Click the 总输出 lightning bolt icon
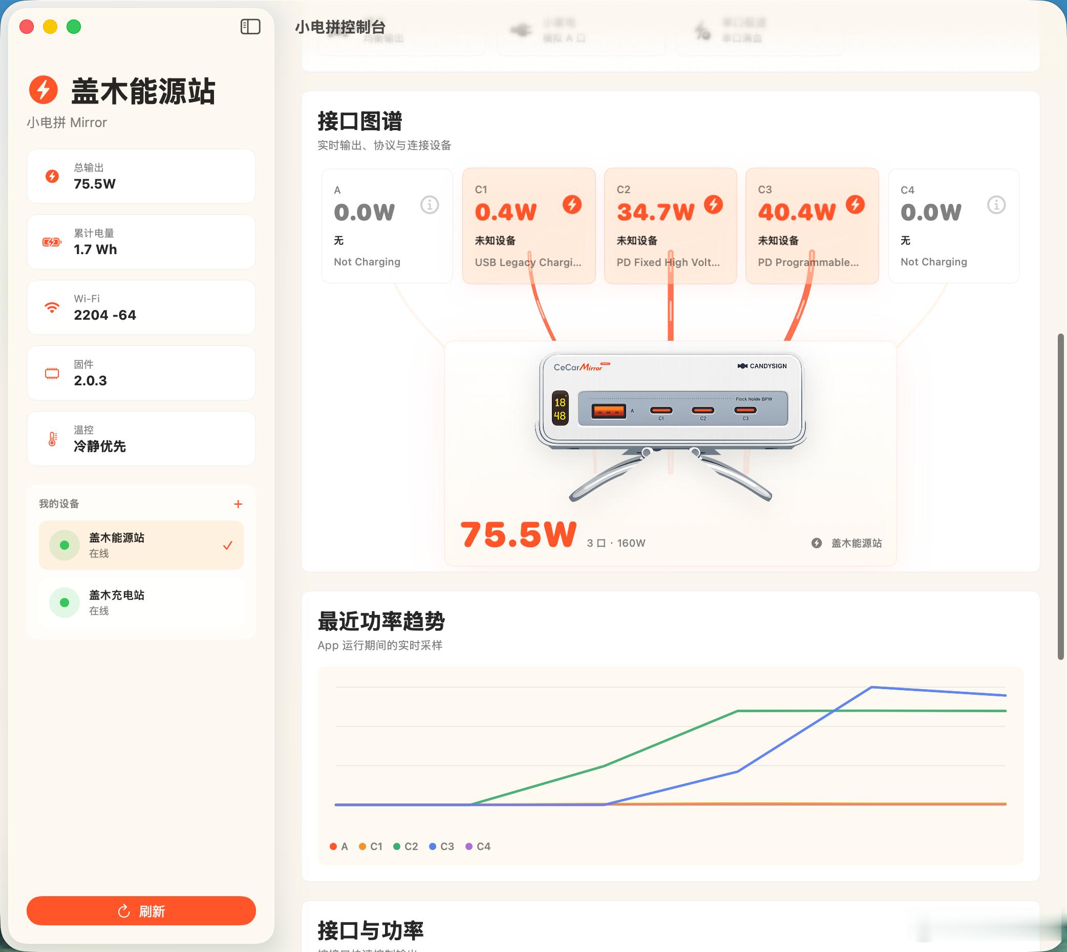Image resolution: width=1067 pixels, height=952 pixels. click(x=52, y=176)
